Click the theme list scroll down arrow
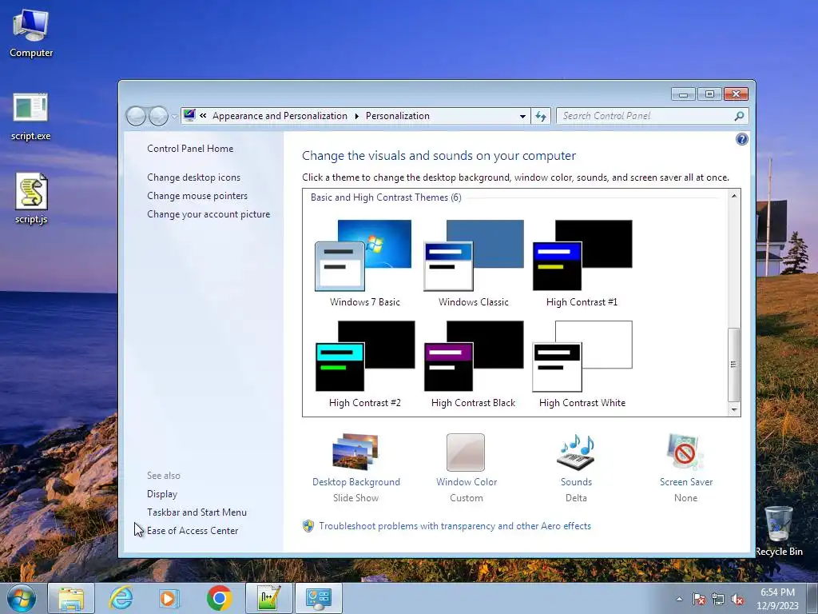818x614 pixels. (733, 410)
